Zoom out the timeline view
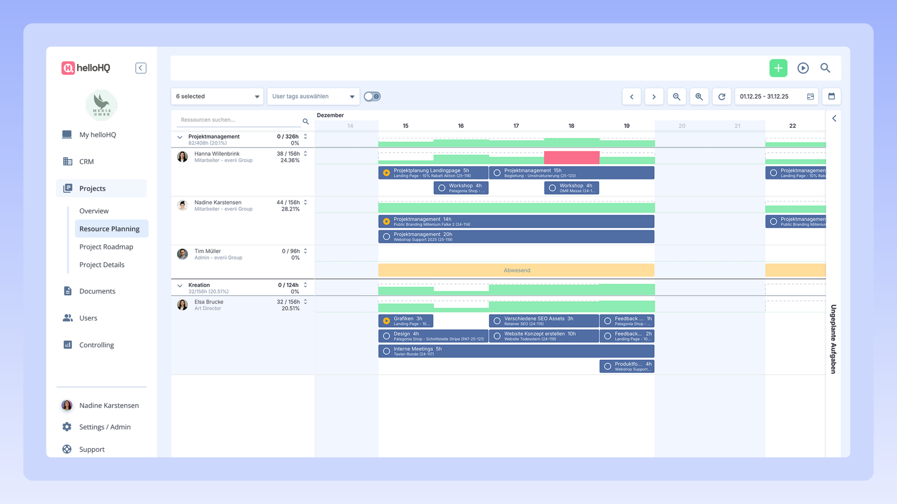Image resolution: width=897 pixels, height=504 pixels. (x=676, y=97)
